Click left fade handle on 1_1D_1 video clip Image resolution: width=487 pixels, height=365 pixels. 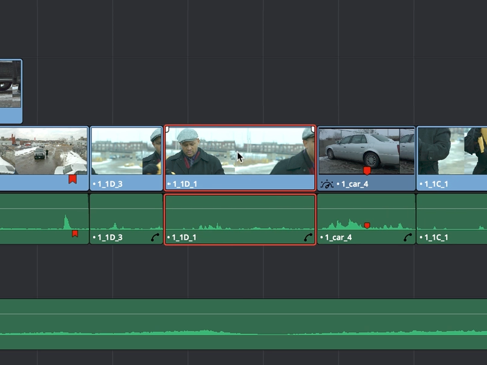coord(167,129)
